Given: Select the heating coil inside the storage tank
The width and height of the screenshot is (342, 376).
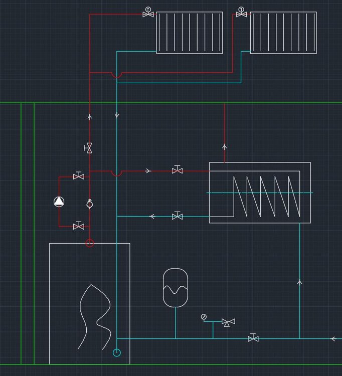Looking at the screenshot, I should 267,196.
